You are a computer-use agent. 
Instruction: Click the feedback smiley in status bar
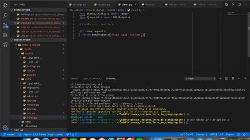point(238,135)
